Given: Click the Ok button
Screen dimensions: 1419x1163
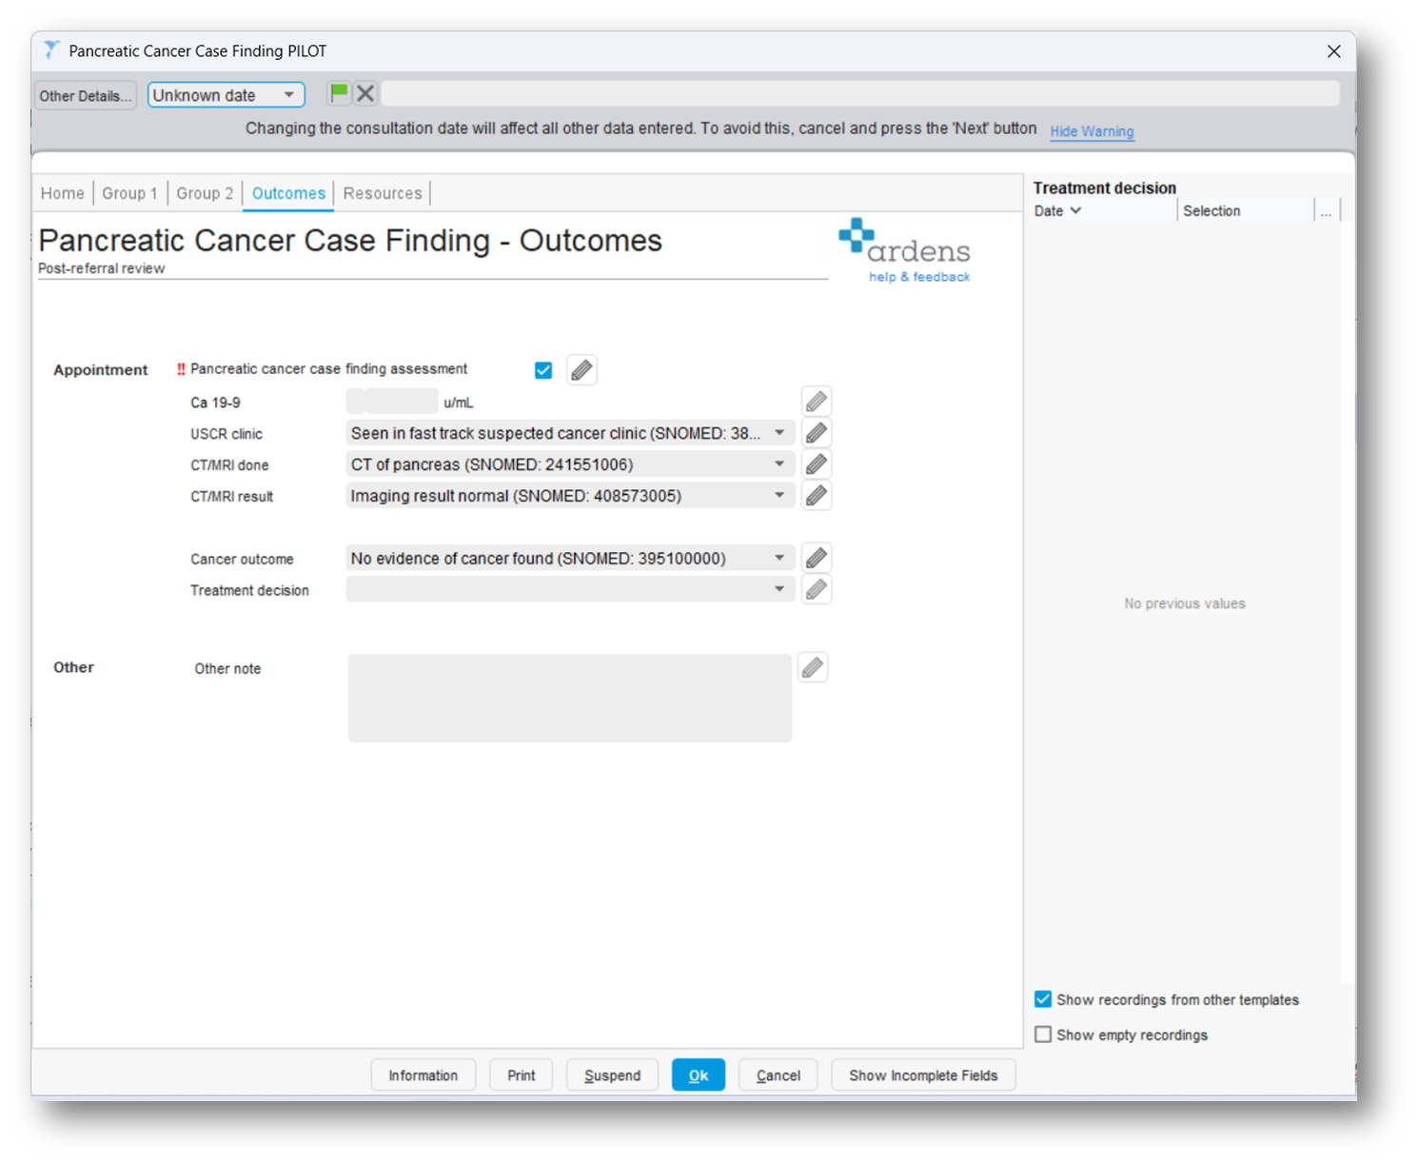Looking at the screenshot, I should (x=699, y=1075).
